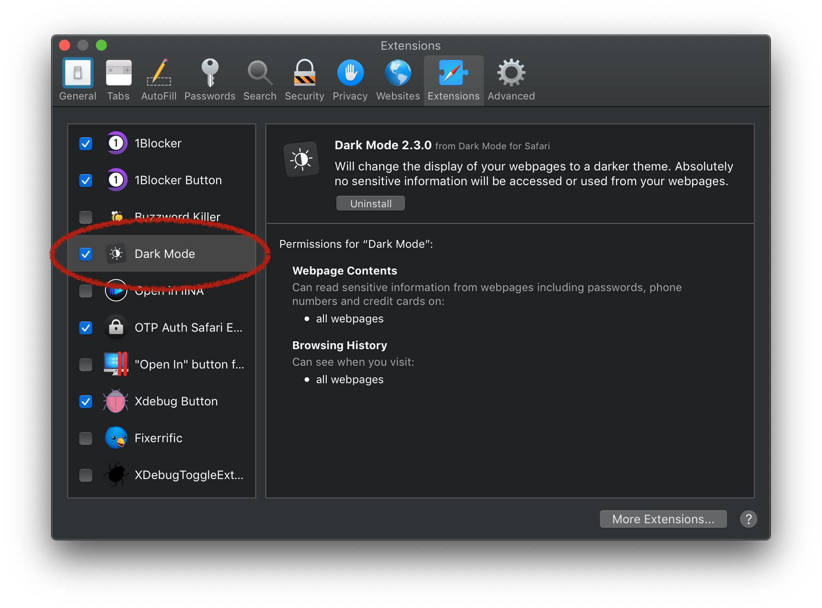822x608 pixels.
Task: Click the large Dark Mode icon in details
Action: coord(302,159)
